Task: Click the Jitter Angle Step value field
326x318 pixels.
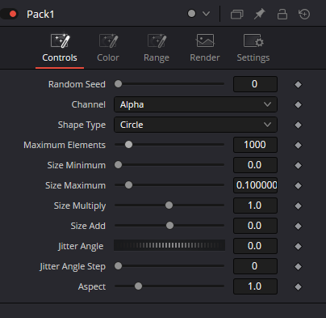Action: point(255,266)
